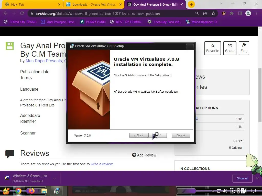Click the Favorite button on archive.org
The height and width of the screenshot is (196, 262).
point(213,48)
